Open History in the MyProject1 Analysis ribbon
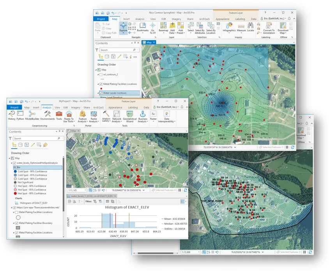The height and width of the screenshot is (271, 329). click(12, 115)
